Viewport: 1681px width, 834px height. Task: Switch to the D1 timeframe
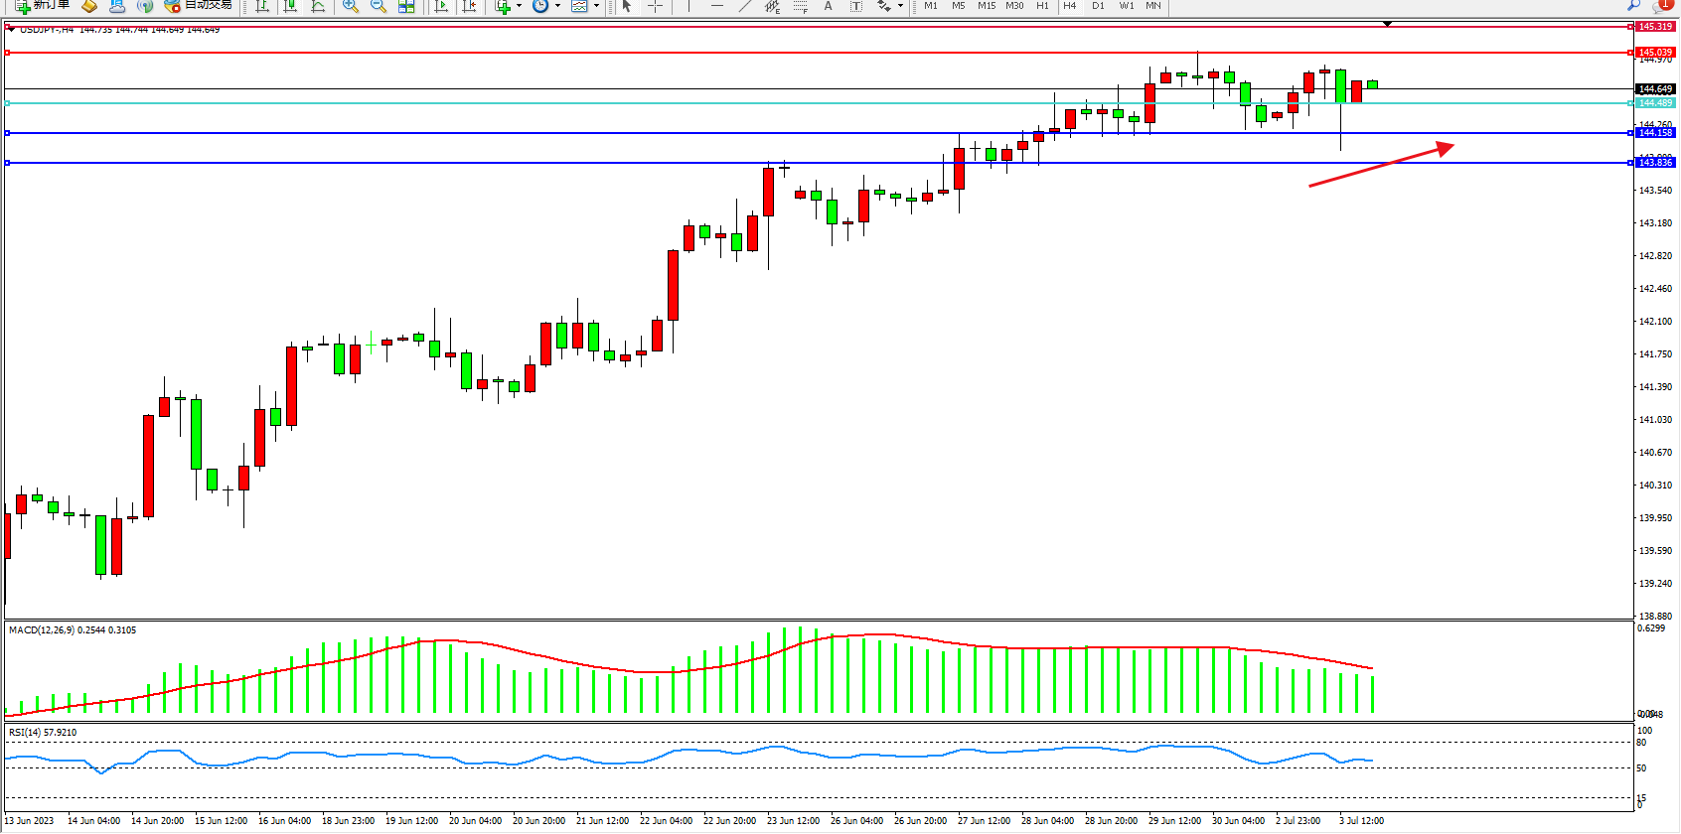1098,6
